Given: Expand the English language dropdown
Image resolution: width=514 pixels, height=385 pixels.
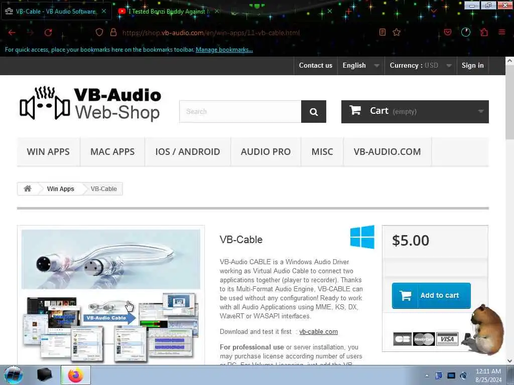Looking at the screenshot, I should click(360, 66).
